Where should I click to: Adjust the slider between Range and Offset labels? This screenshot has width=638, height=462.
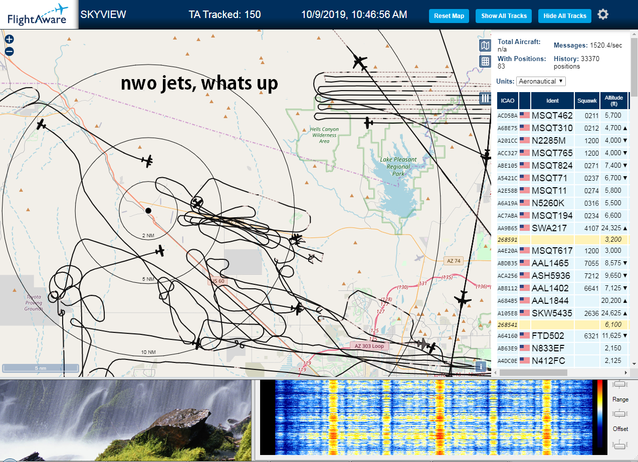tap(620, 414)
